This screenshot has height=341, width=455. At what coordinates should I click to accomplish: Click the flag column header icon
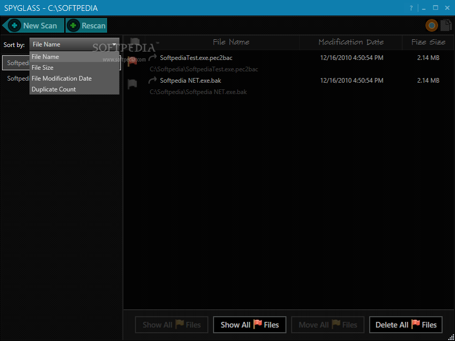(134, 42)
